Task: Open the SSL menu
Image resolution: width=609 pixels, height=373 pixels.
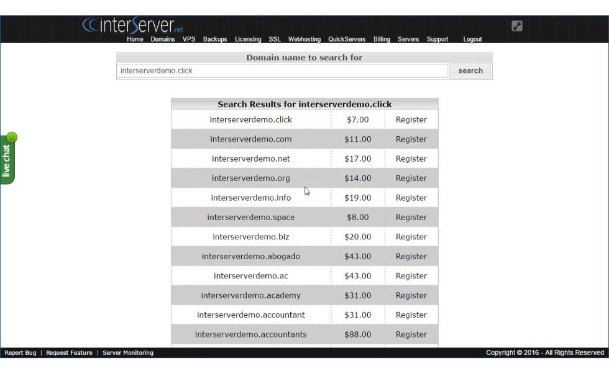Action: click(274, 39)
